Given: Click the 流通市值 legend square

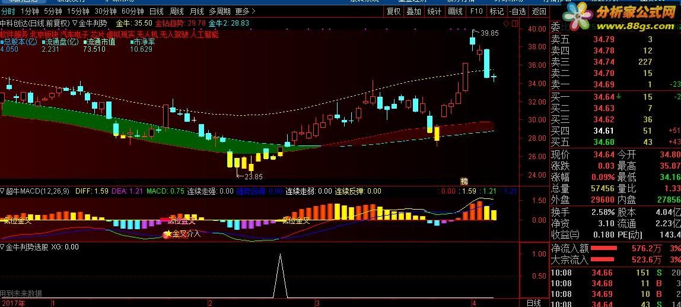Looking at the screenshot, I should [x=86, y=42].
